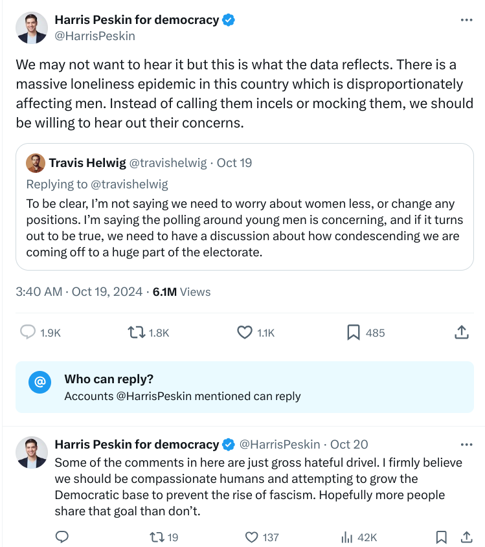Open the reply tweet's three-dot menu

[466, 444]
